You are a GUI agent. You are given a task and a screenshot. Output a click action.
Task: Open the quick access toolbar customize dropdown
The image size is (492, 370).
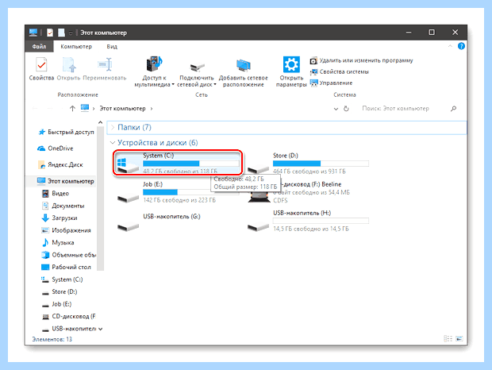pos(71,33)
